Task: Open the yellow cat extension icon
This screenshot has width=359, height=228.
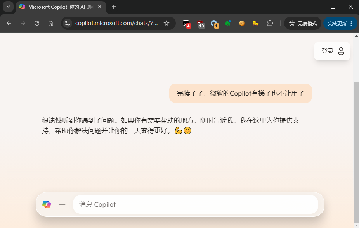Action: coord(255,23)
